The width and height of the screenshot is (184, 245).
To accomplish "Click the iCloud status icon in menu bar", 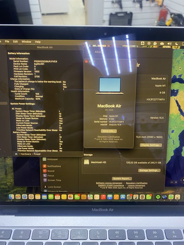I will pos(162,44).
